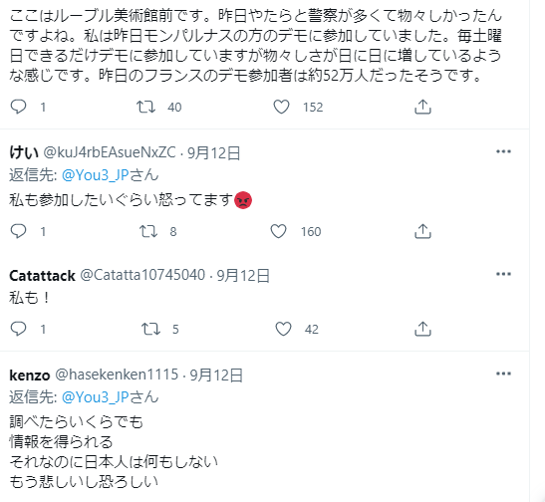Open more options for けい's tweet

503,151
